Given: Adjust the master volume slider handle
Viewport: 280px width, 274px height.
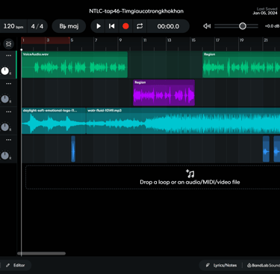Looking at the screenshot, I should tap(243, 26).
